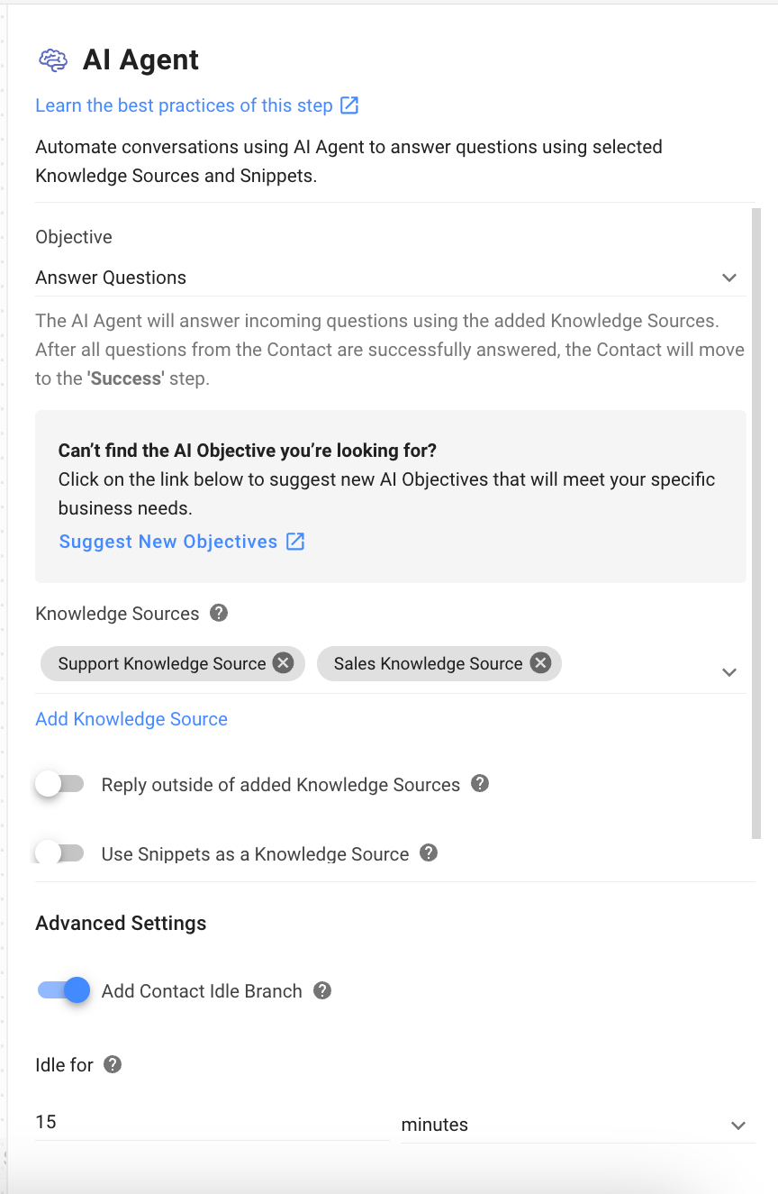The width and height of the screenshot is (778, 1194).
Task: Open external link icon beside best practices
Action: click(x=348, y=105)
